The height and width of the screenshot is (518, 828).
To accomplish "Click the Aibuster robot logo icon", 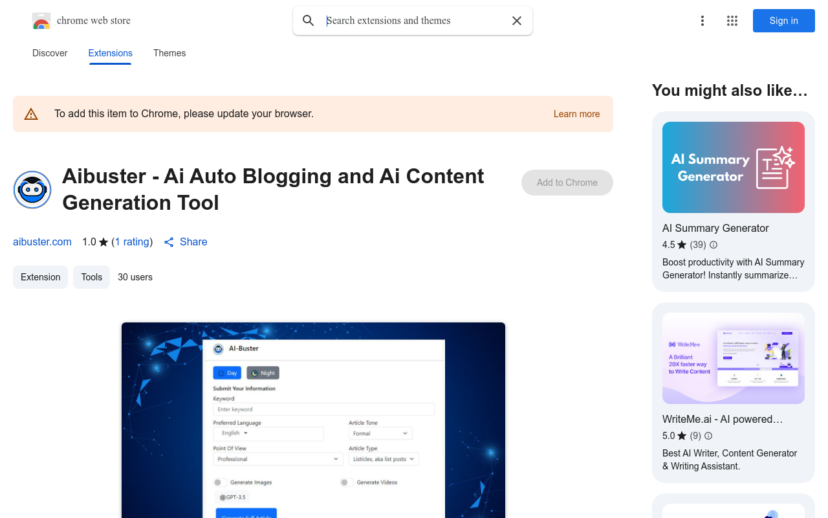I will (x=32, y=190).
